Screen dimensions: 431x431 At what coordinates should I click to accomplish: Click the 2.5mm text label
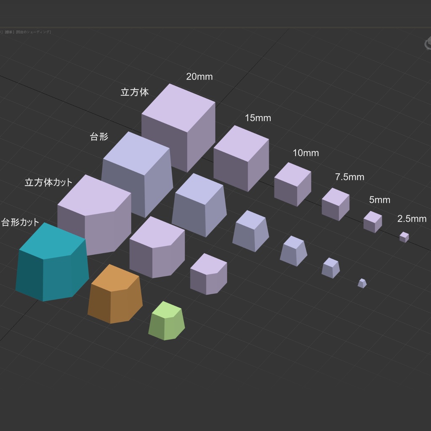point(412,219)
